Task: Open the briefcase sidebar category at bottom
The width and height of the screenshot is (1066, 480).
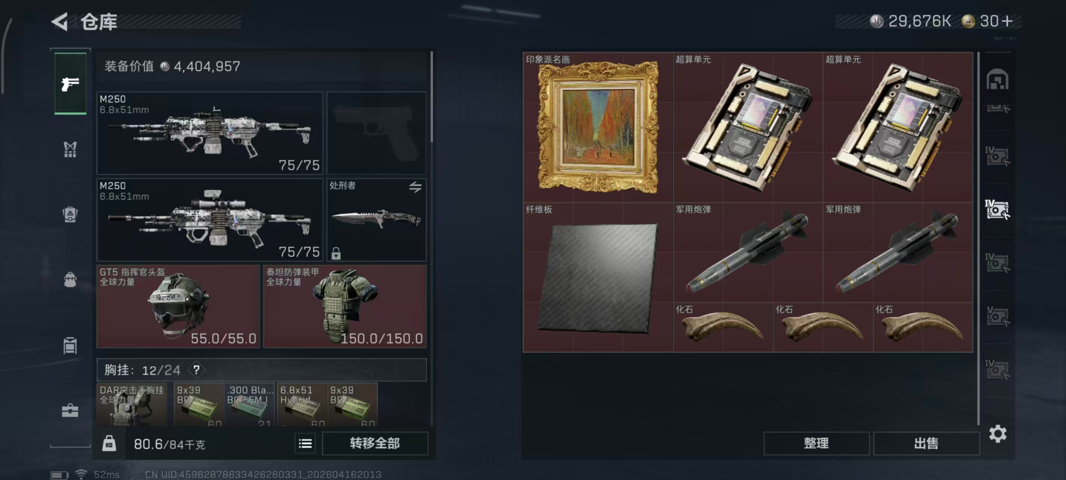Action: (x=70, y=410)
